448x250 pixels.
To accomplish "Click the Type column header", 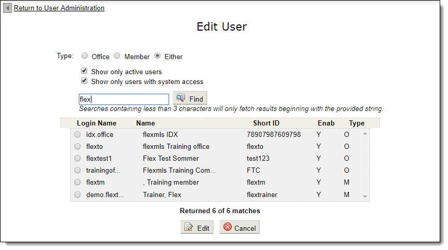I will coord(357,123).
